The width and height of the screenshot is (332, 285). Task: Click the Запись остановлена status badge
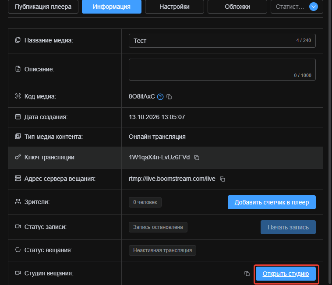click(x=158, y=227)
